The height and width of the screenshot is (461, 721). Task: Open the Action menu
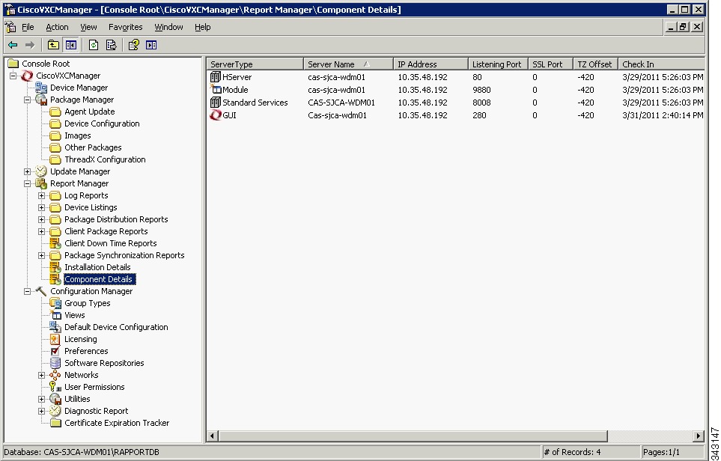57,27
